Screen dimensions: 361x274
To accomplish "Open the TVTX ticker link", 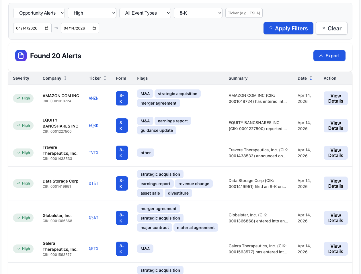I will tap(93, 153).
